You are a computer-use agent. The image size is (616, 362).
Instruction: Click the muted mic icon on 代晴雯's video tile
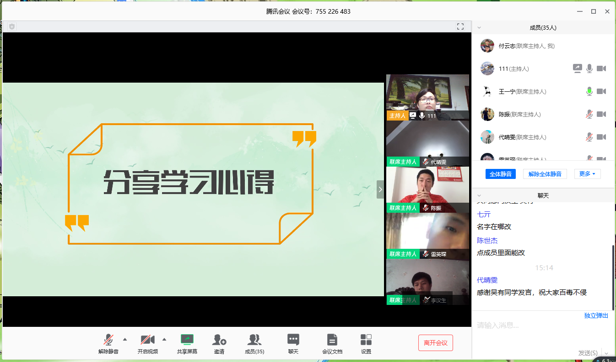426,162
